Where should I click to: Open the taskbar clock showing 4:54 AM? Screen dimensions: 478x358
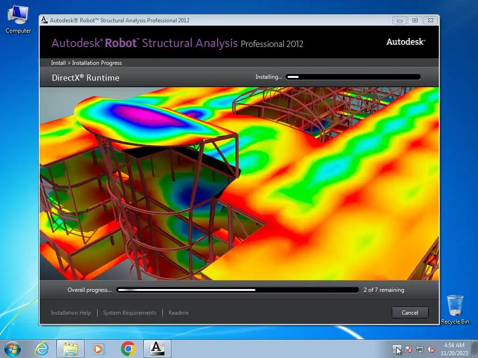(454, 349)
